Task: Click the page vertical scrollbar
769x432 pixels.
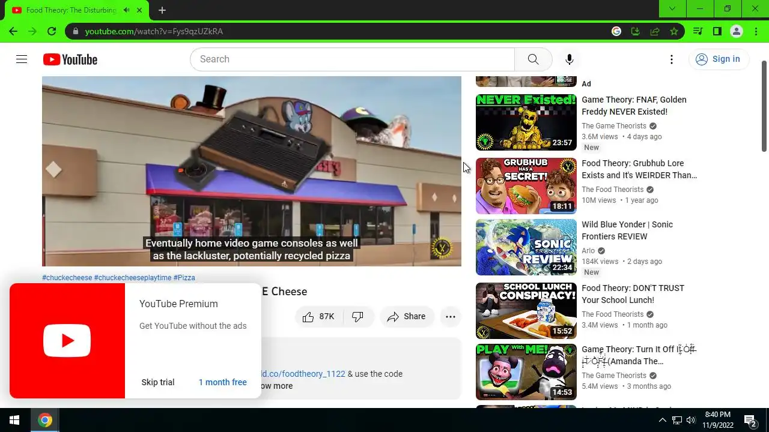Action: 764,106
